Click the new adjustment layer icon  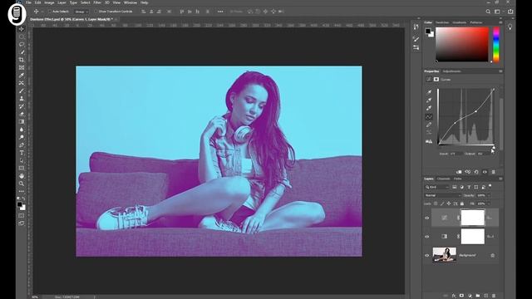470,296
